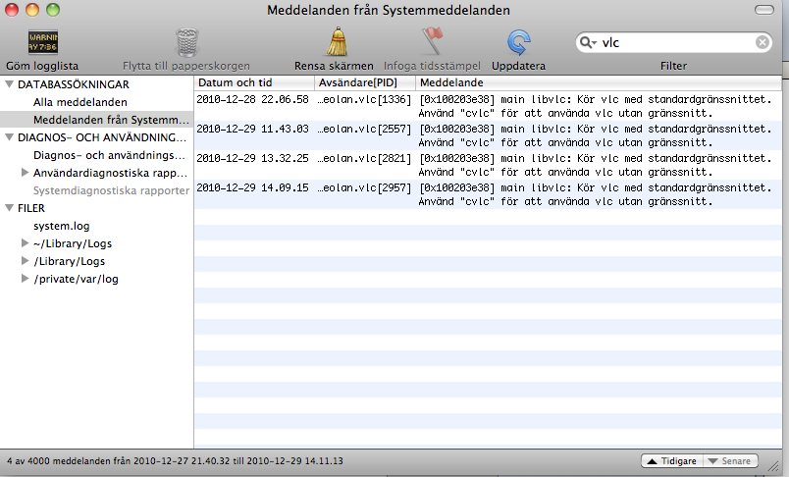789x477 pixels.
Task: Click the toolbar toggle pill button in title bar
Action: (764, 10)
